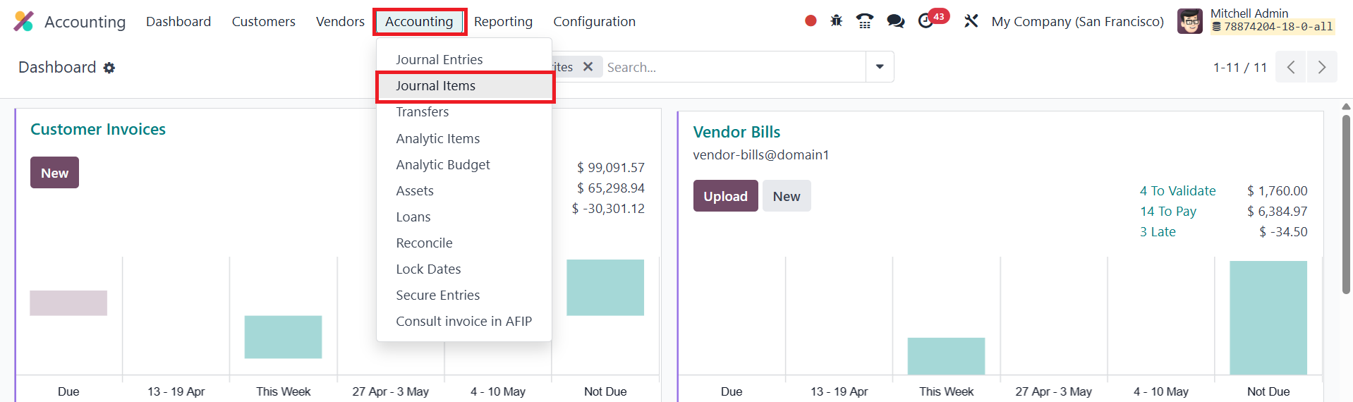Open the conversations chat icon

pos(896,21)
